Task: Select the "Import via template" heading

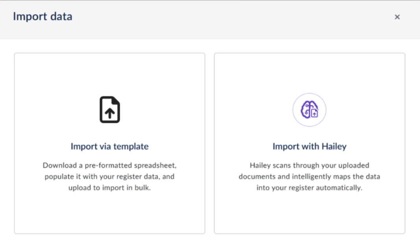Action: point(109,147)
